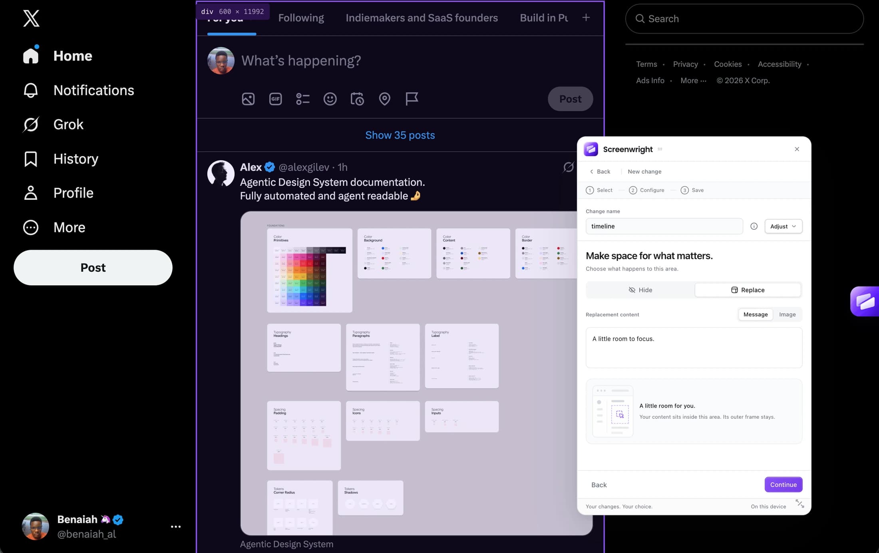This screenshot has height=553, width=879.
Task: Open Notifications bell in the sidebar
Action: (x=78, y=90)
